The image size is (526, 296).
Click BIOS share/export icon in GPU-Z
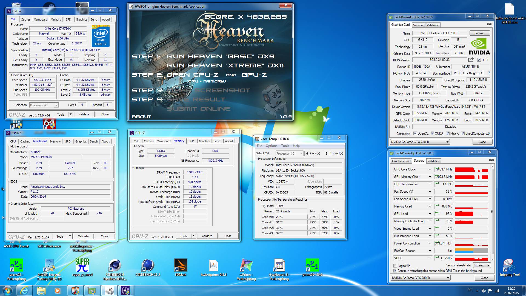point(471,60)
